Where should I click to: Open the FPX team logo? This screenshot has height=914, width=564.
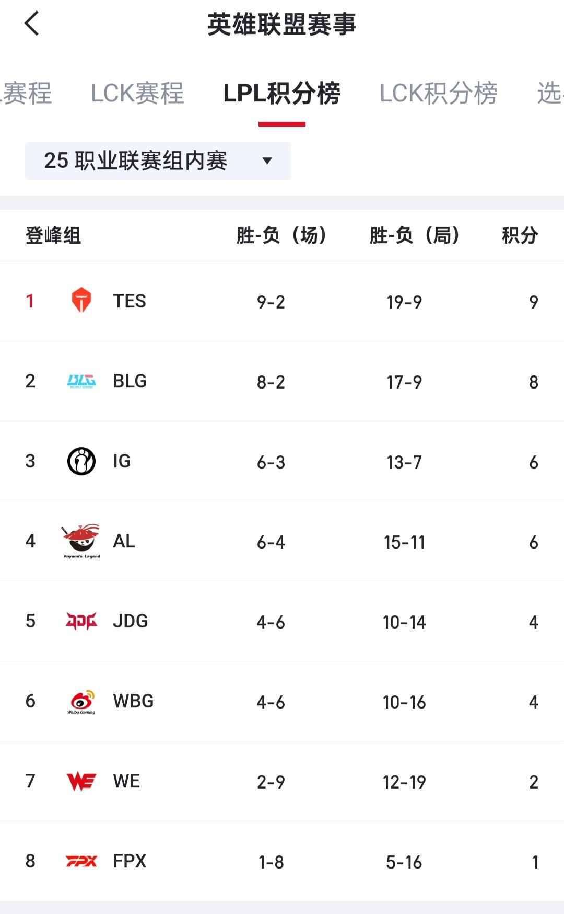coord(81,861)
